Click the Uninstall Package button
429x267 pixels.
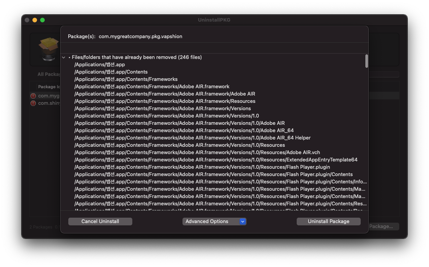pos(328,222)
